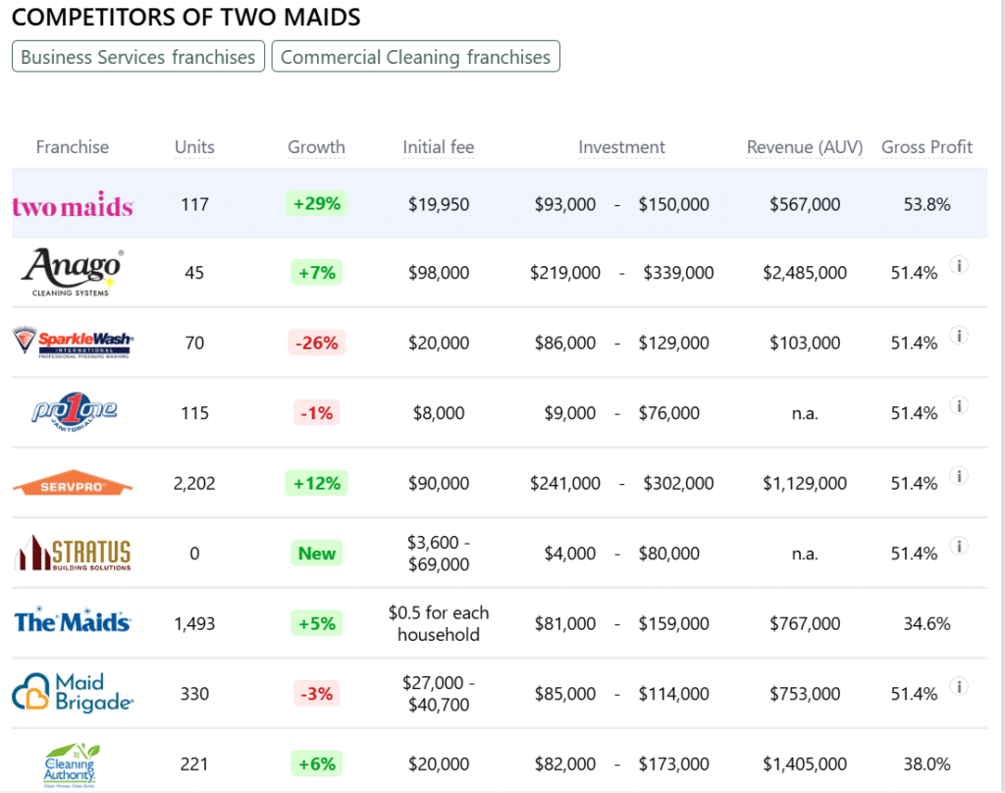The height and width of the screenshot is (793, 1005).
Task: Select the $241,000 investment lower value
Action: coord(565,483)
